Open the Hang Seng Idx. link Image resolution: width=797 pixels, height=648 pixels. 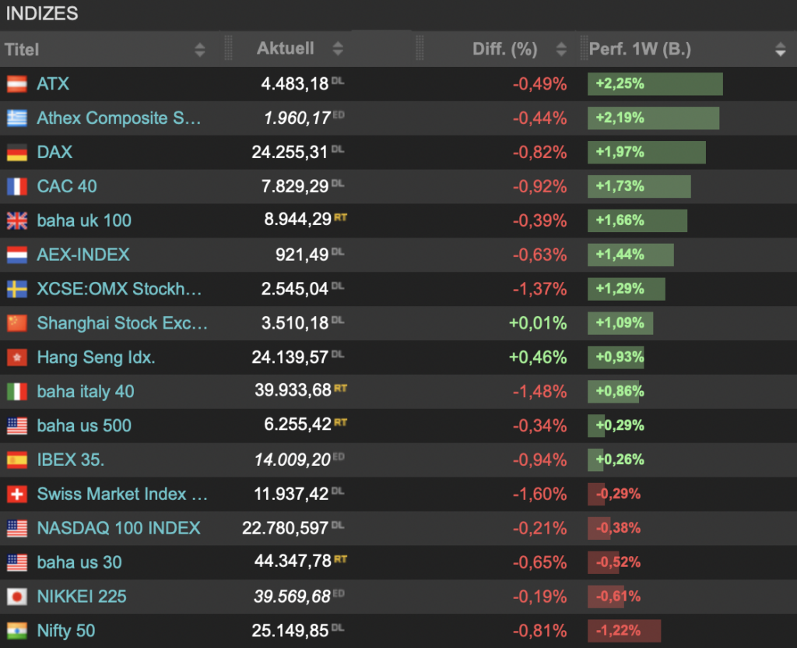coord(96,357)
